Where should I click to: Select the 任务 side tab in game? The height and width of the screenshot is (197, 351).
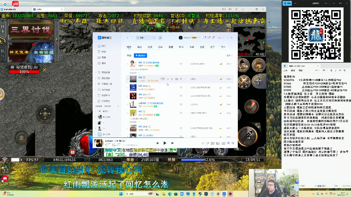(x=3, y=29)
